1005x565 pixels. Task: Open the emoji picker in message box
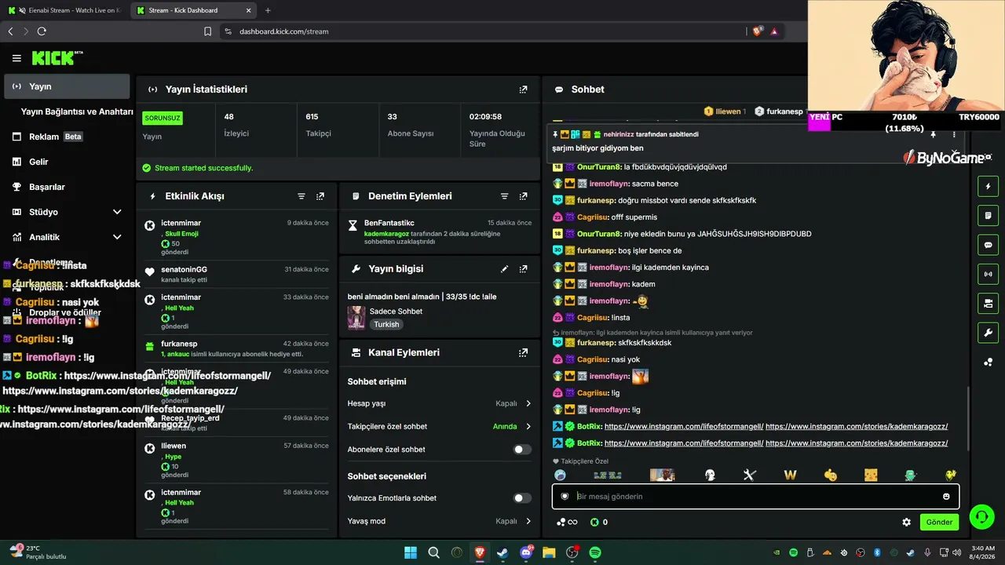tap(946, 496)
